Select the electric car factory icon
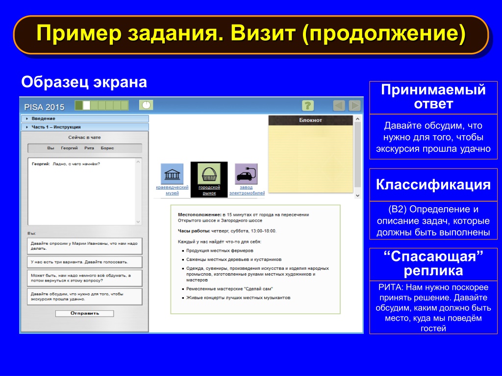 click(x=246, y=174)
